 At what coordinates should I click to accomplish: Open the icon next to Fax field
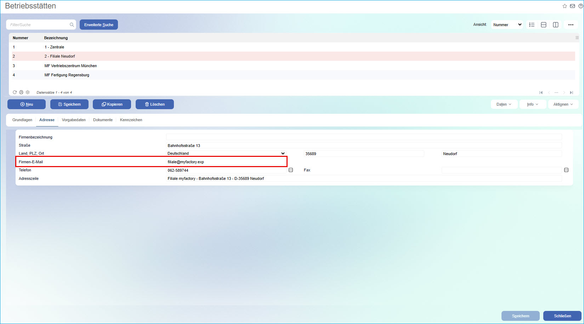coord(566,170)
